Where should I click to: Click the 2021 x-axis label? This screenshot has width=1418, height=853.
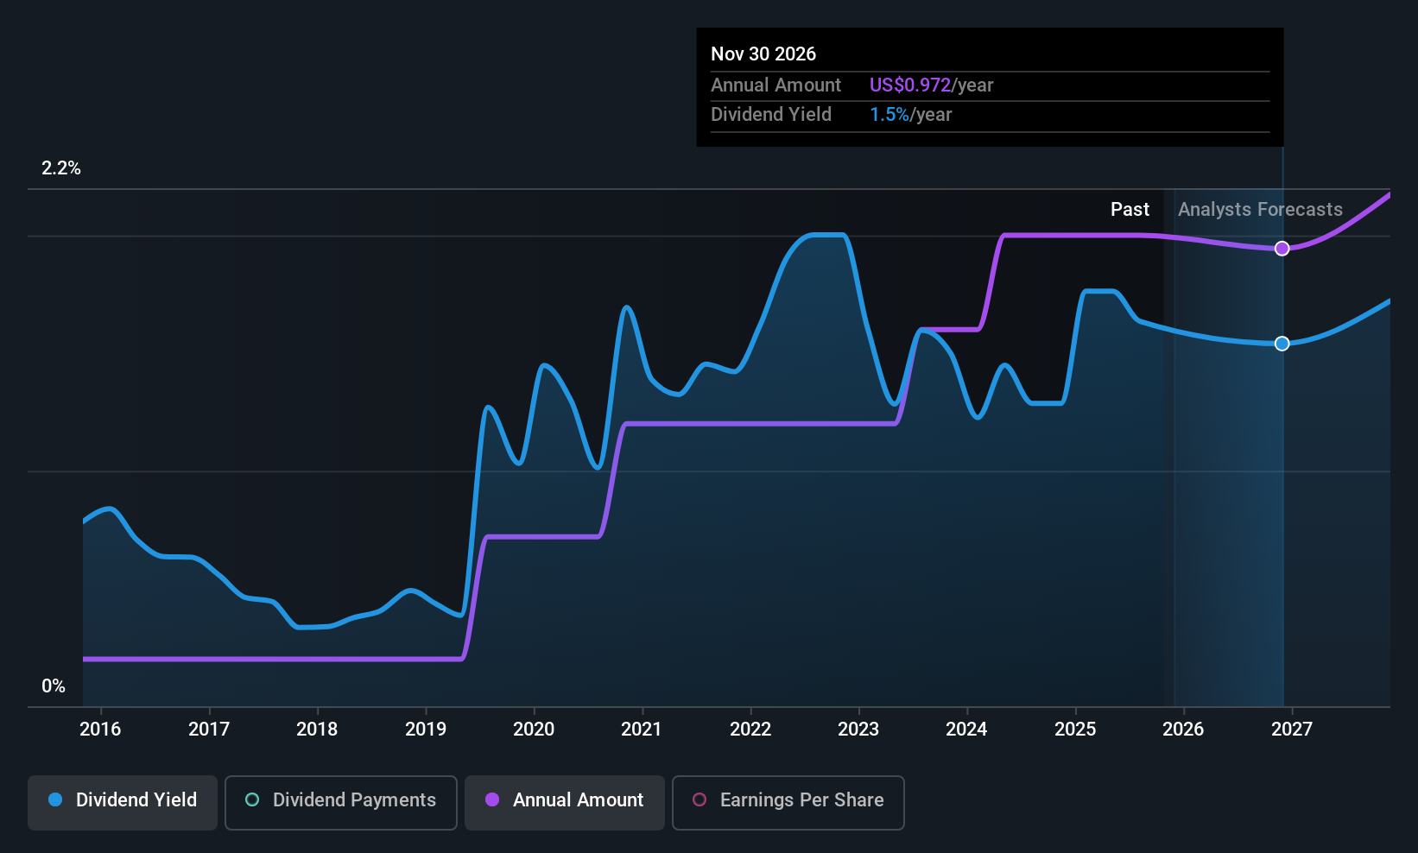click(642, 730)
